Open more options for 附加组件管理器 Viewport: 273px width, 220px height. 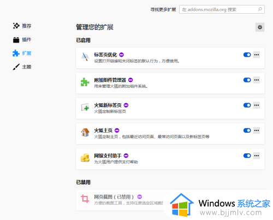click(257, 80)
